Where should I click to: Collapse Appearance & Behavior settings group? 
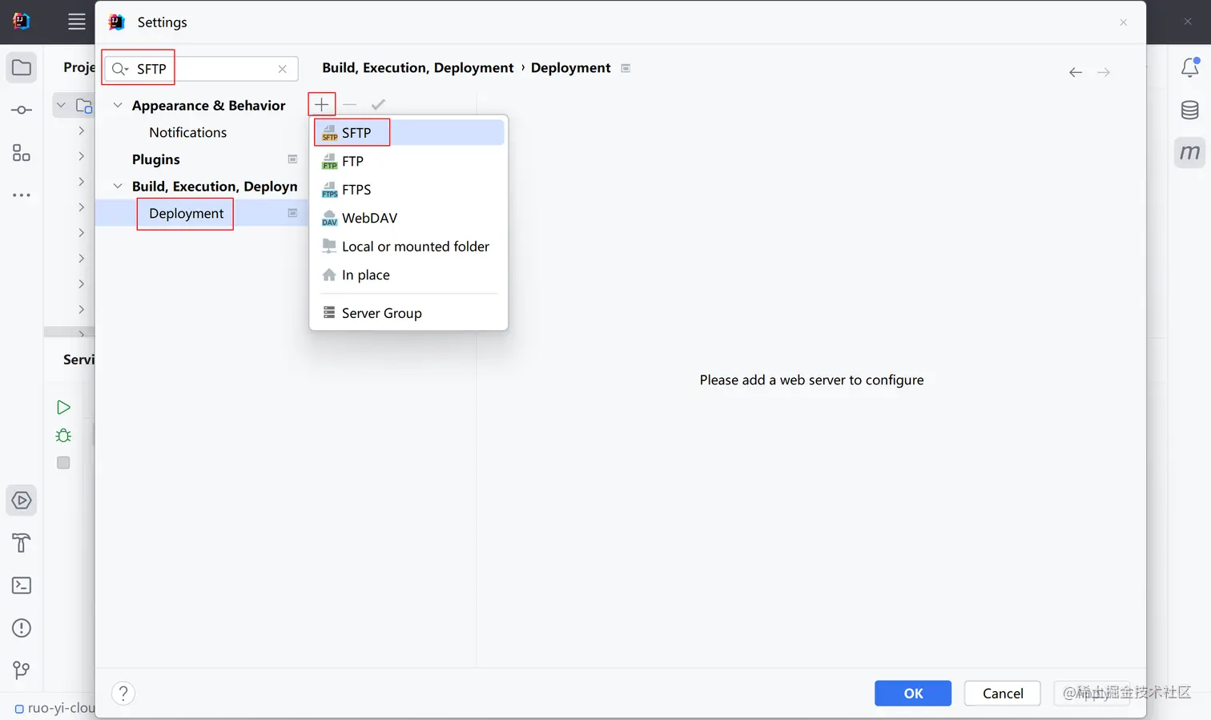click(118, 105)
